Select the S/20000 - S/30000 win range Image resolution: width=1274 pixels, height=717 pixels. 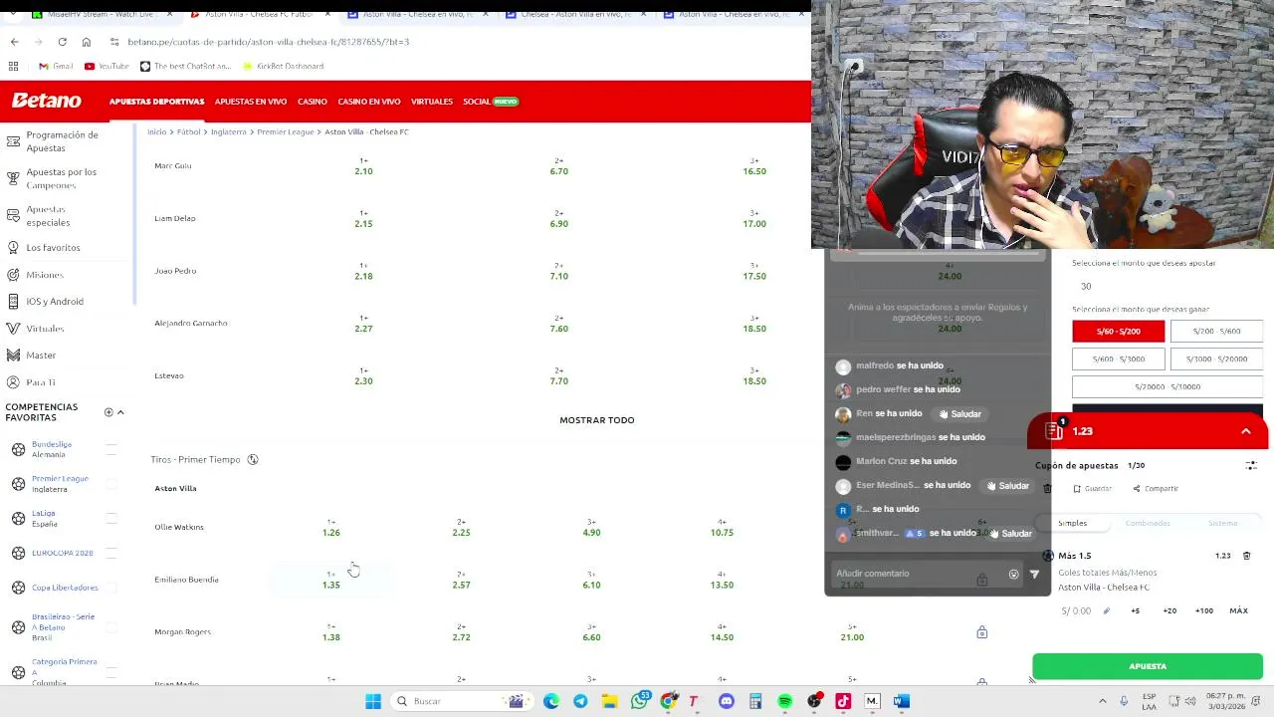pos(1168,386)
